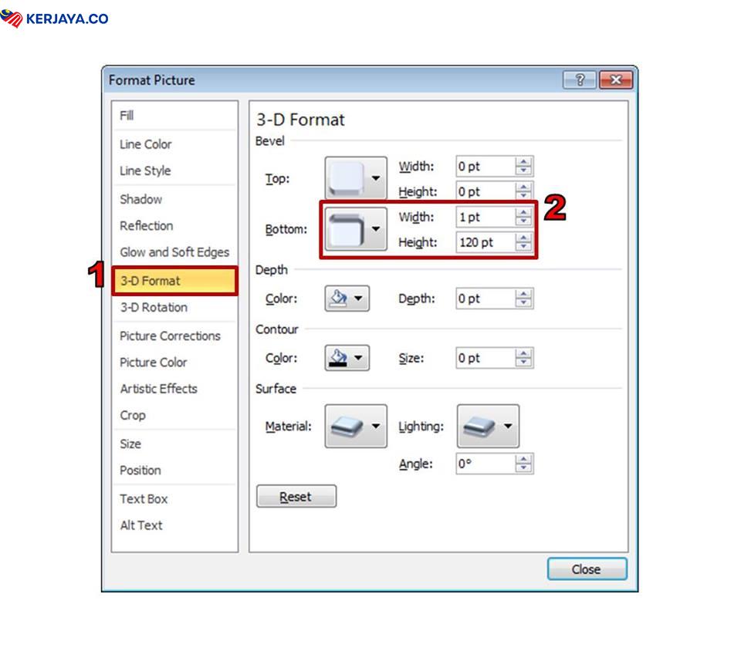The image size is (741, 658).
Task: Decrease Bottom bevel Width with down arrow
Action: [x=523, y=221]
